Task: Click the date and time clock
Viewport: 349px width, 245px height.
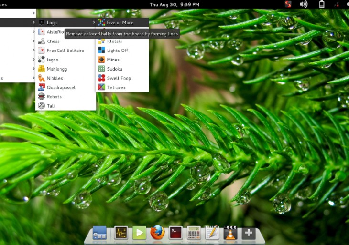Action: point(174,4)
